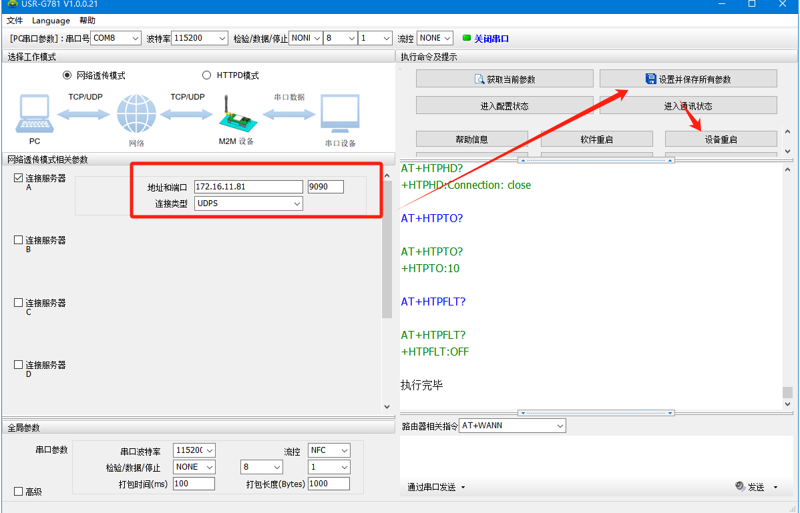The image size is (800, 513).
Task: Click the server address field 172.16.11.81
Action: click(x=248, y=187)
